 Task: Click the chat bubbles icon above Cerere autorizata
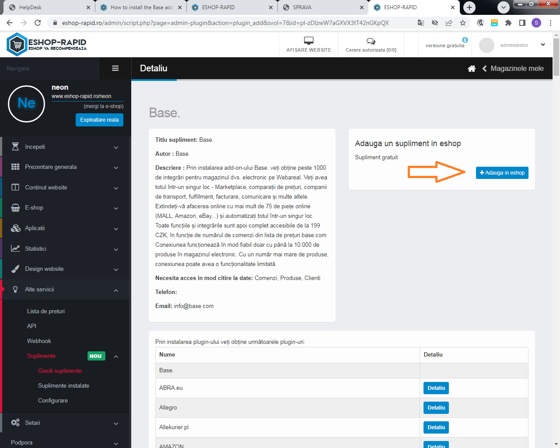(x=371, y=41)
